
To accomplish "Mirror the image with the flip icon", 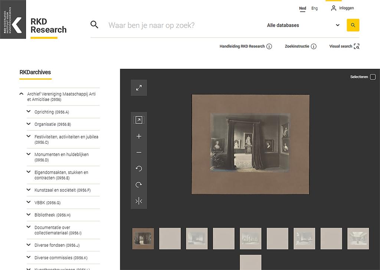I will [139, 201].
